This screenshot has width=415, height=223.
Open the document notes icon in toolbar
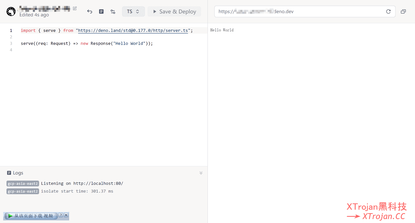101,12
